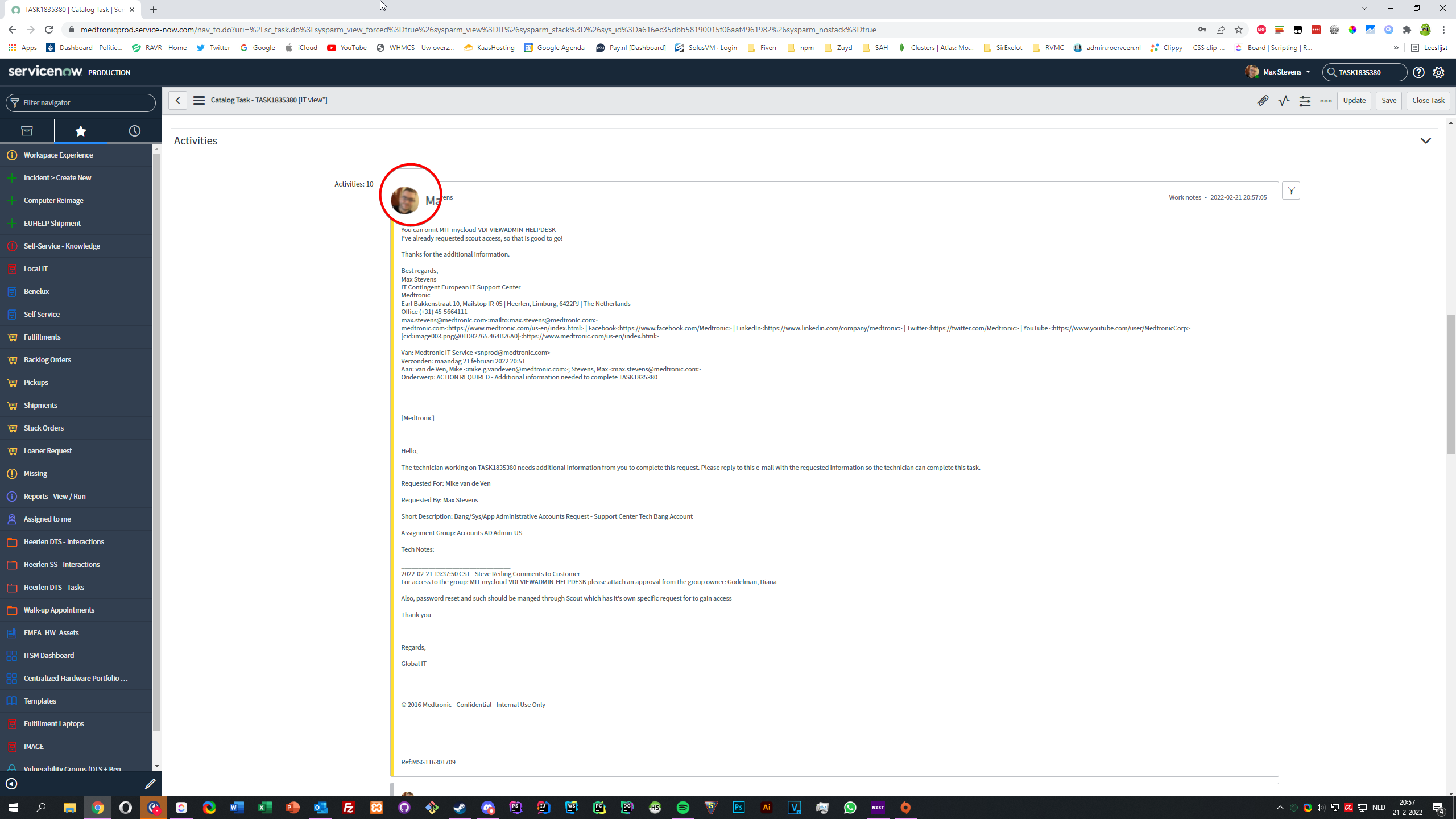Click the attachments paperclip icon

[x=1263, y=101]
